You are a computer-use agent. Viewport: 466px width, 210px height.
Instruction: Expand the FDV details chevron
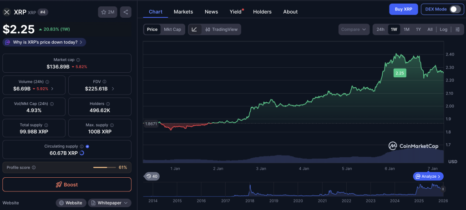tap(113, 89)
